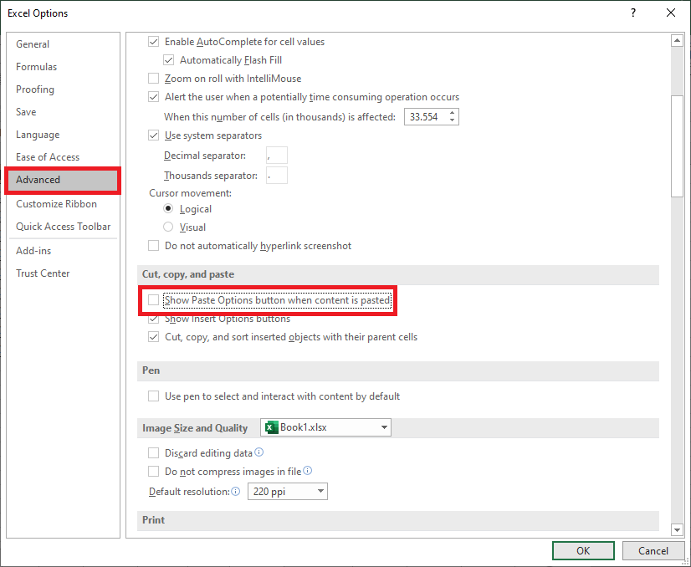Click the cells affected number field 33.554
This screenshot has height=567, width=691.
(x=425, y=117)
